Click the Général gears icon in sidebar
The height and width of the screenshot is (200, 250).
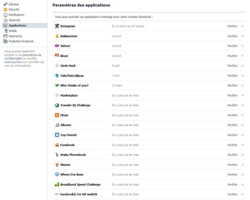[x=5, y=4]
